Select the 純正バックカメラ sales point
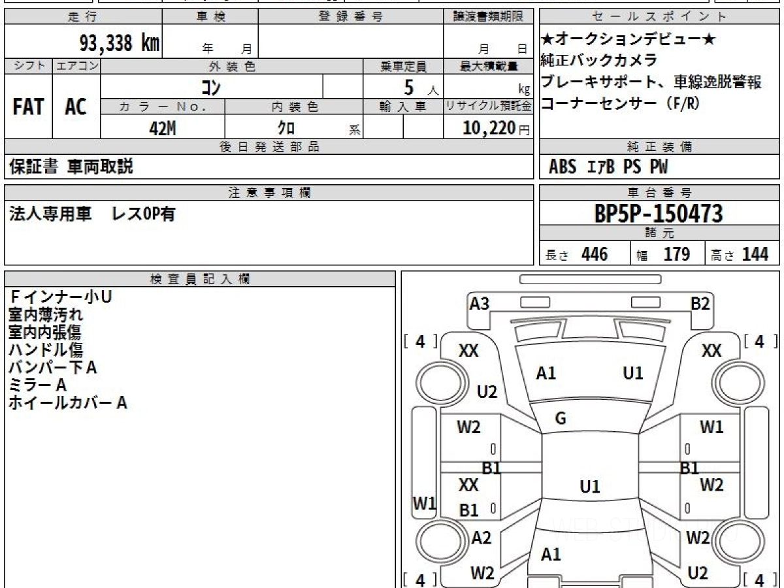Image resolution: width=784 pixels, height=588 pixels. point(599,61)
